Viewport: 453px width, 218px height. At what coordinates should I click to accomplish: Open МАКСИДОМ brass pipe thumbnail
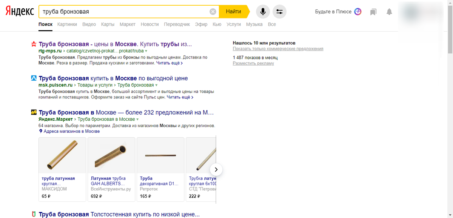point(62,155)
